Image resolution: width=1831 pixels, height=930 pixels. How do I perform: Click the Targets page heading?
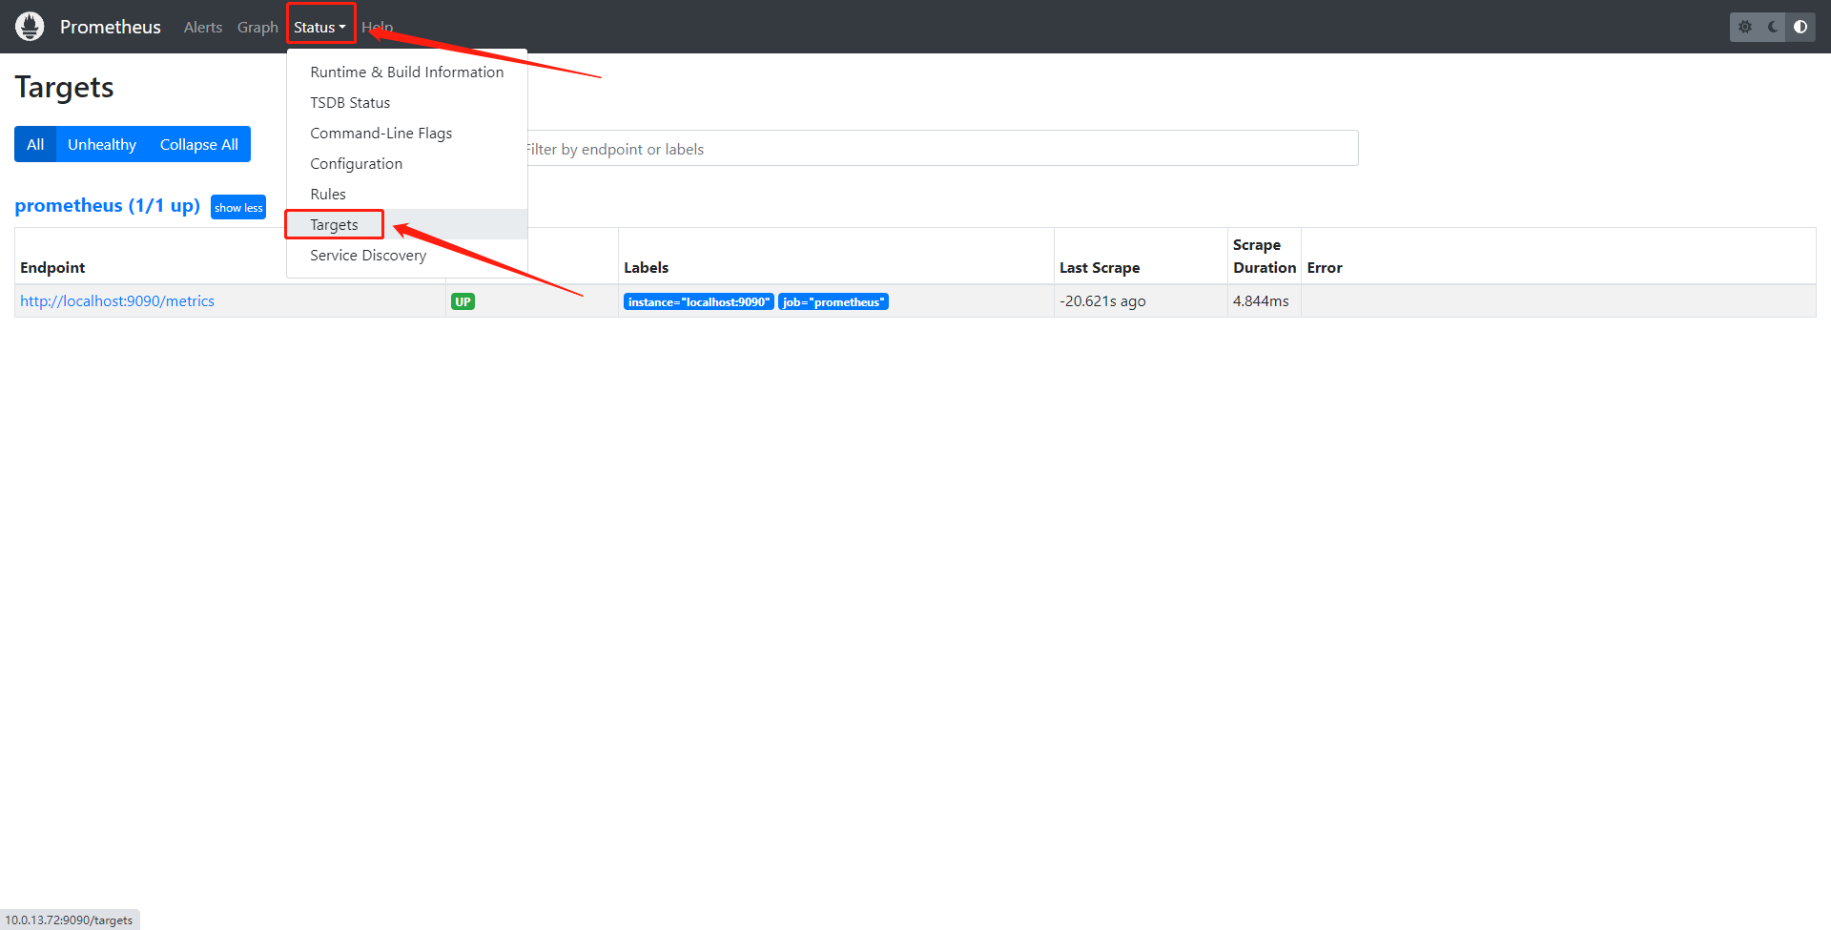(64, 87)
